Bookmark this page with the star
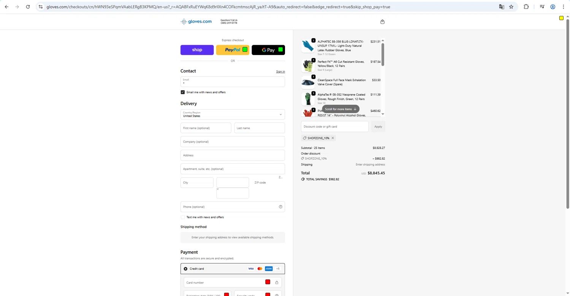 [511, 7]
